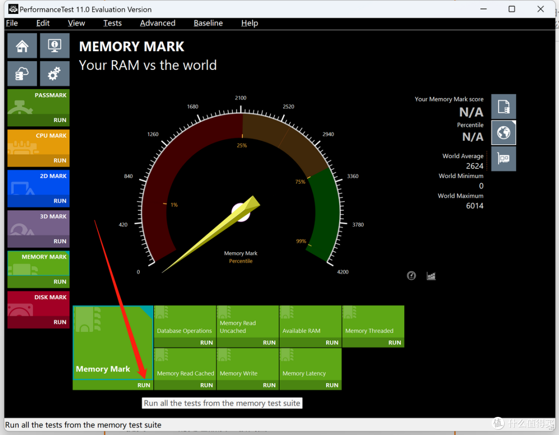
Task: Run the Available RAM test
Action: coord(332,343)
